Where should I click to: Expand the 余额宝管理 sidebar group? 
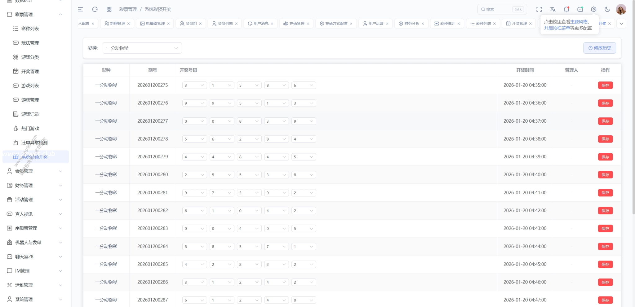36,228
